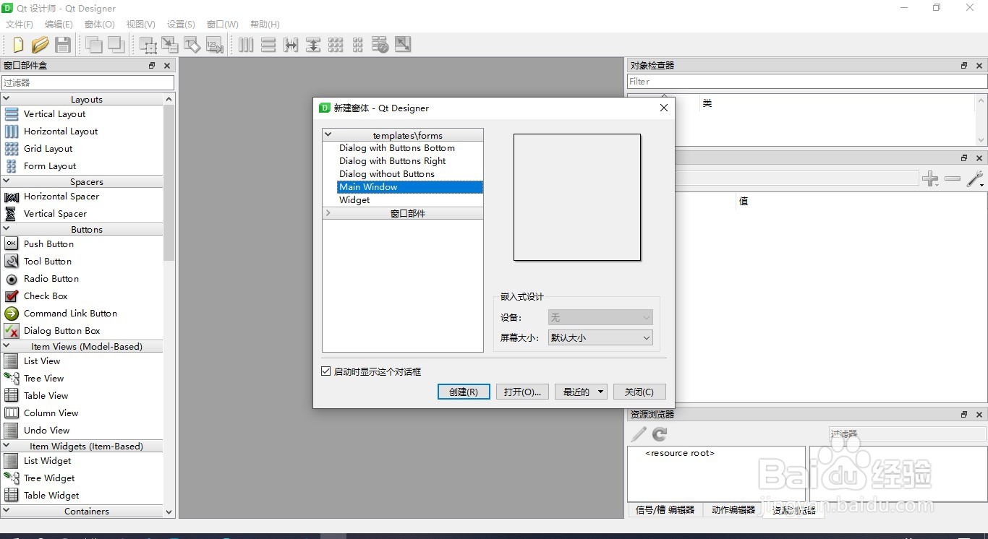
Task: Open the 帮助(H) menu
Action: click(265, 24)
